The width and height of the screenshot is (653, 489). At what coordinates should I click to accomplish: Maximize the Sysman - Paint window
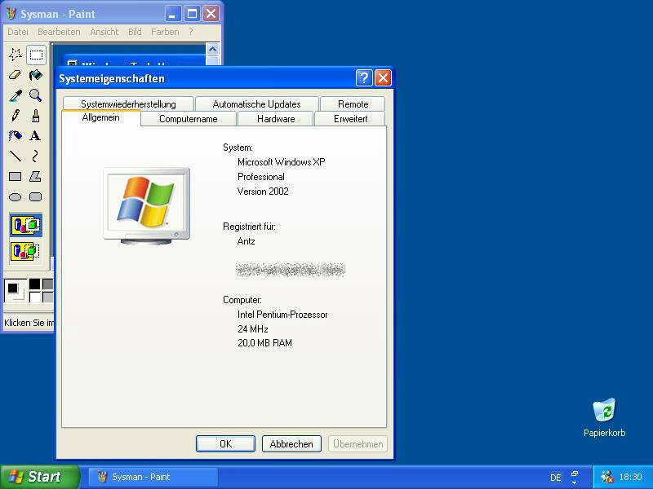click(x=192, y=14)
